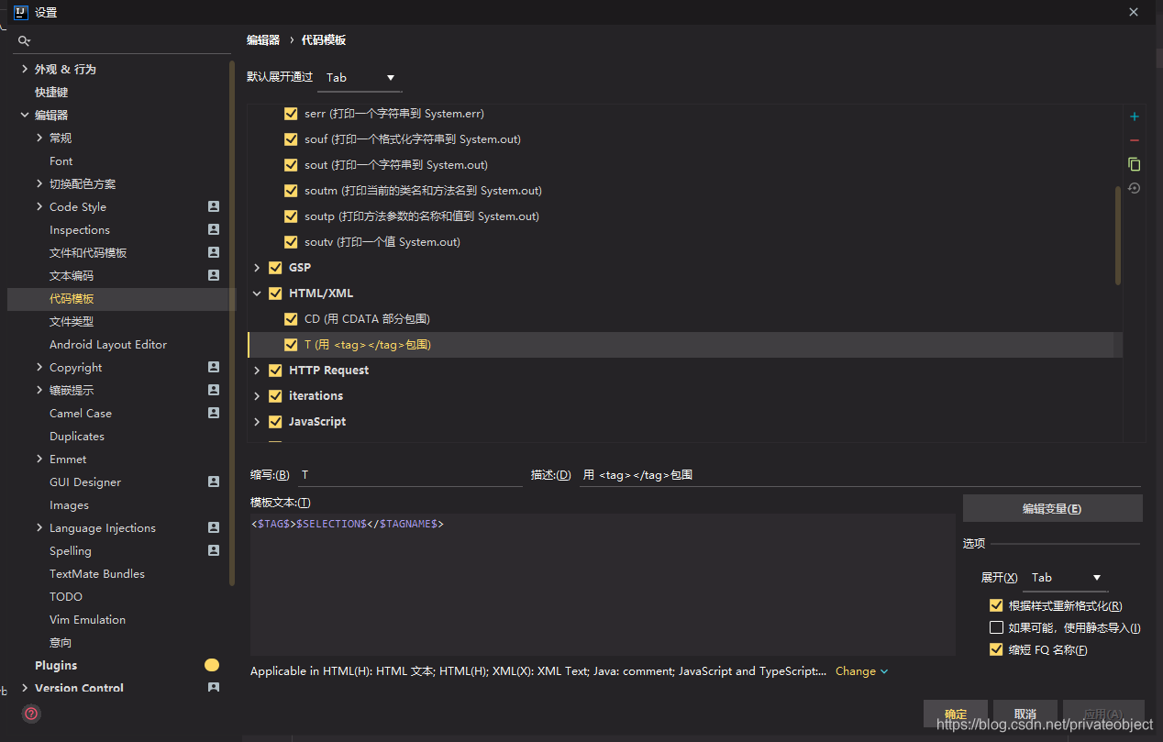Click the 缩写 abbreviation input field
The width and height of the screenshot is (1163, 742).
tap(409, 475)
